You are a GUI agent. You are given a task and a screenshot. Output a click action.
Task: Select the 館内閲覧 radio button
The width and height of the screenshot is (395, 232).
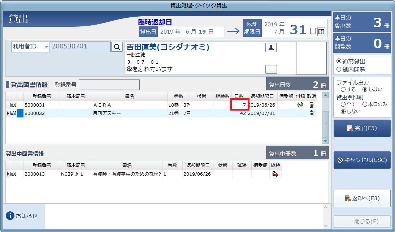coord(339,69)
